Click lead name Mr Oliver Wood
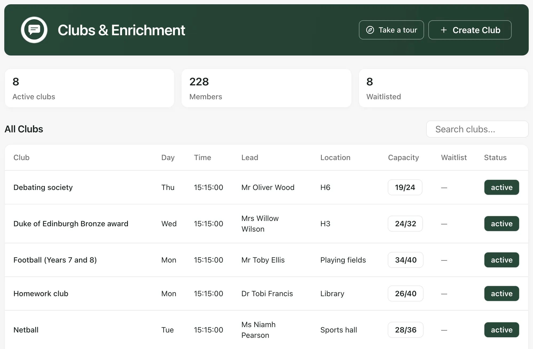This screenshot has height=349, width=533. click(268, 187)
